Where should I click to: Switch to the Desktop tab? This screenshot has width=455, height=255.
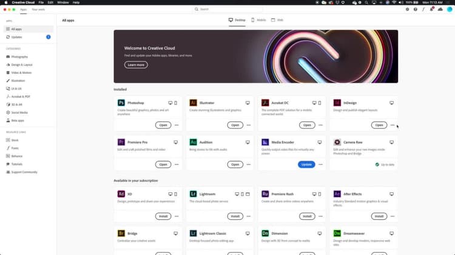(237, 20)
